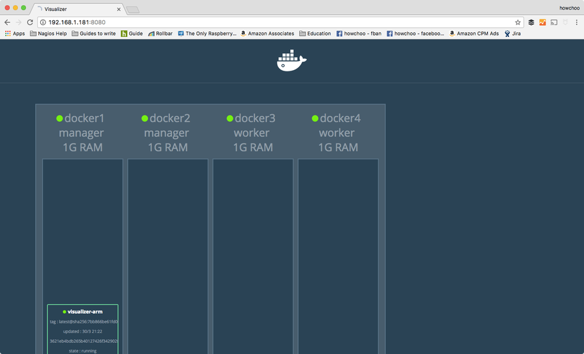584x354 pixels.
Task: Click the Docker whale logo
Action: coord(291,60)
